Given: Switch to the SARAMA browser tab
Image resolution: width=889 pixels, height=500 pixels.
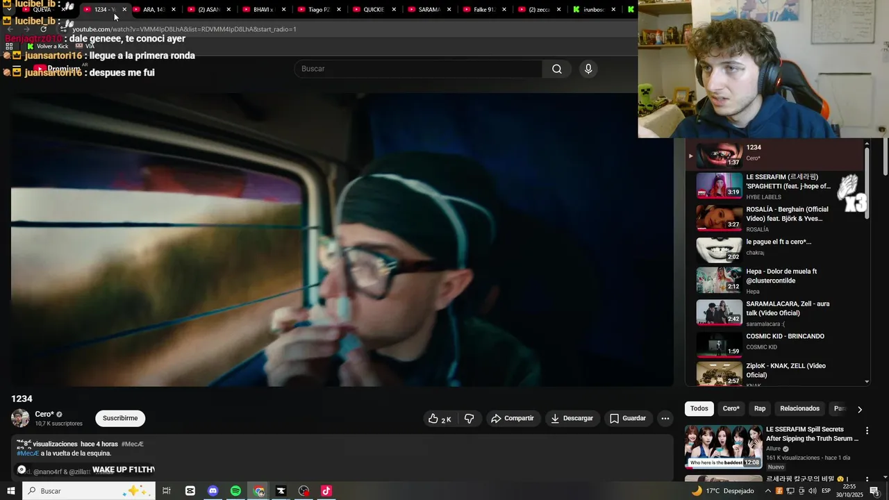Looking at the screenshot, I should [x=429, y=10].
